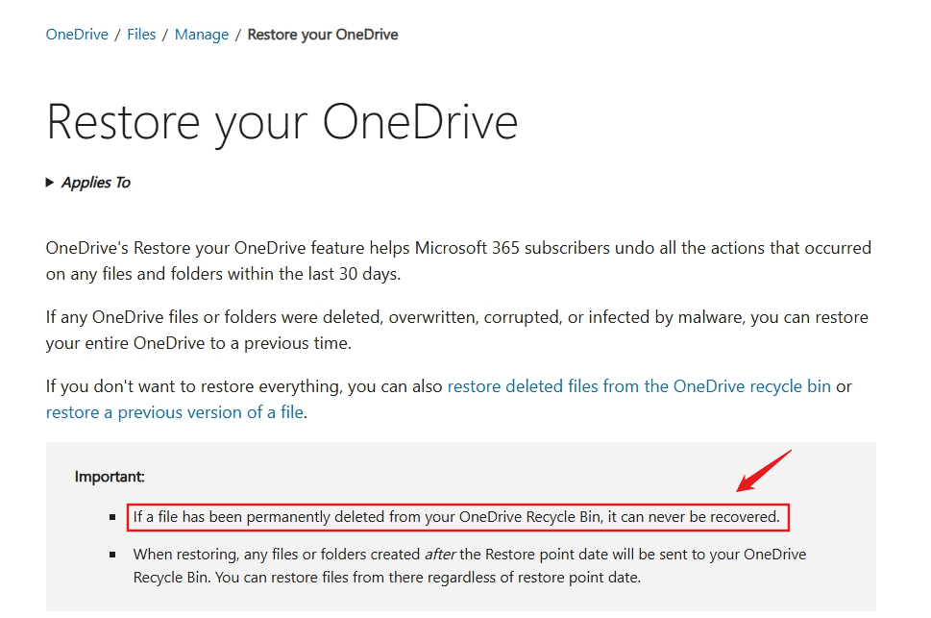Click the 'Important:' note label
Image resolution: width=931 pixels, height=618 pixels.
point(110,477)
